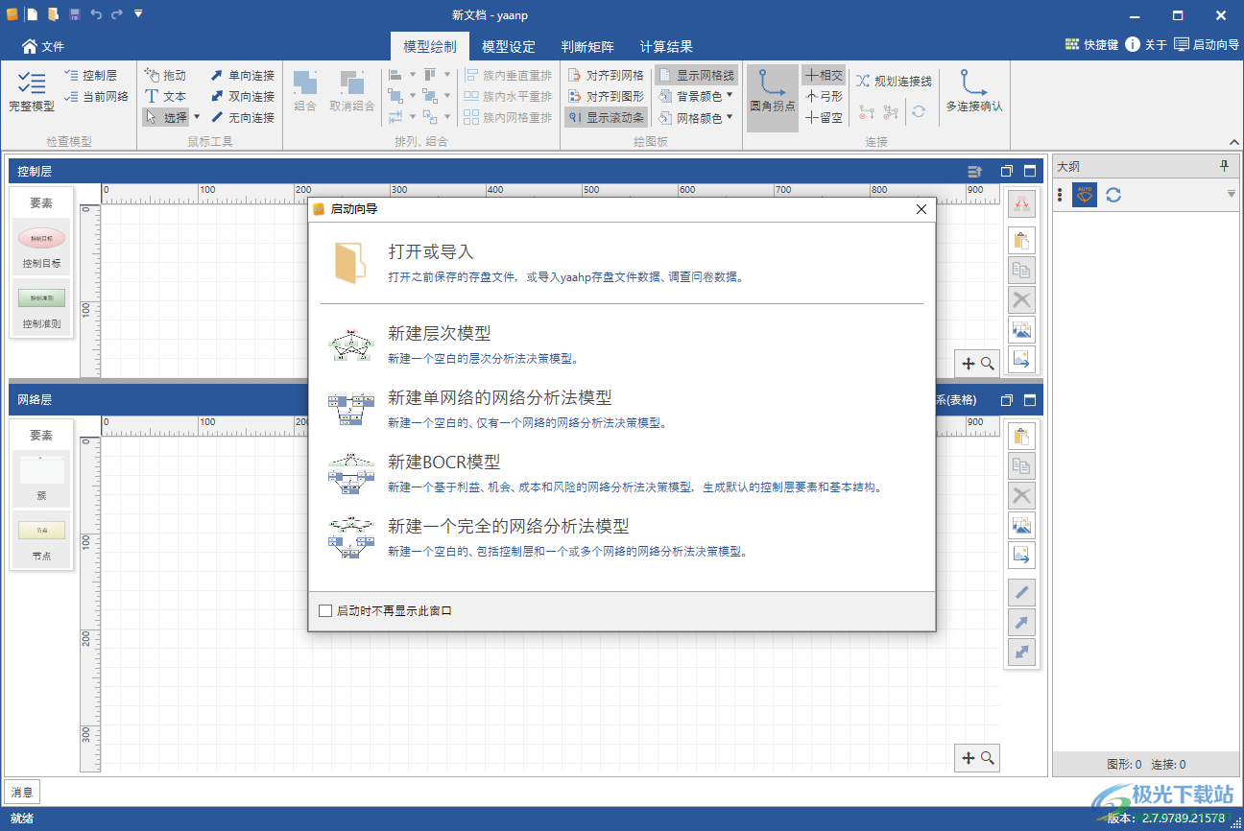Check the current network (当前网络)
The image size is (1244, 831).
point(96,96)
